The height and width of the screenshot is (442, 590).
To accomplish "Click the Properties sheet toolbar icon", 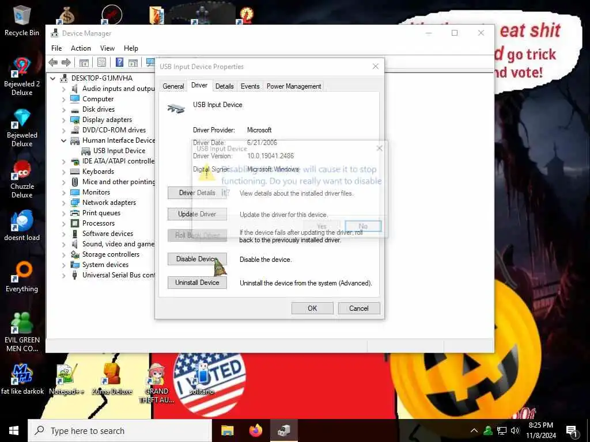I will 101,62.
